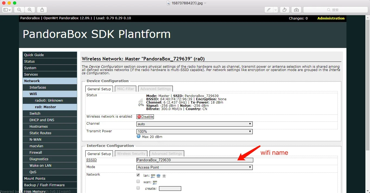Image resolution: width=370 pixels, height=193 pixels.
Task: Open Quick Guide in sidebar menu
Action: (50, 55)
